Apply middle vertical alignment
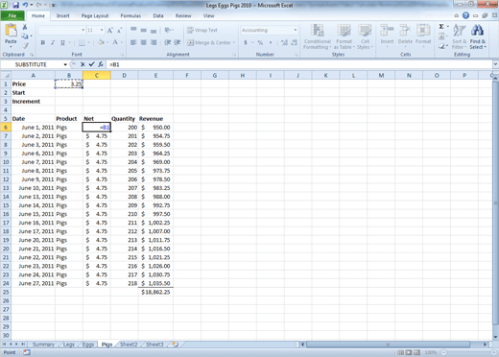The width and height of the screenshot is (499, 357). [x=144, y=30]
